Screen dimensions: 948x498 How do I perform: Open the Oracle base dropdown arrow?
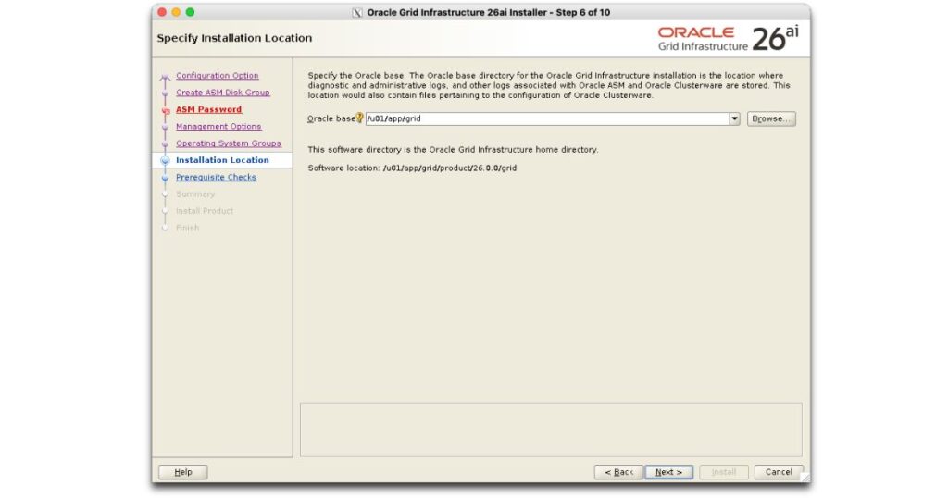(x=734, y=119)
